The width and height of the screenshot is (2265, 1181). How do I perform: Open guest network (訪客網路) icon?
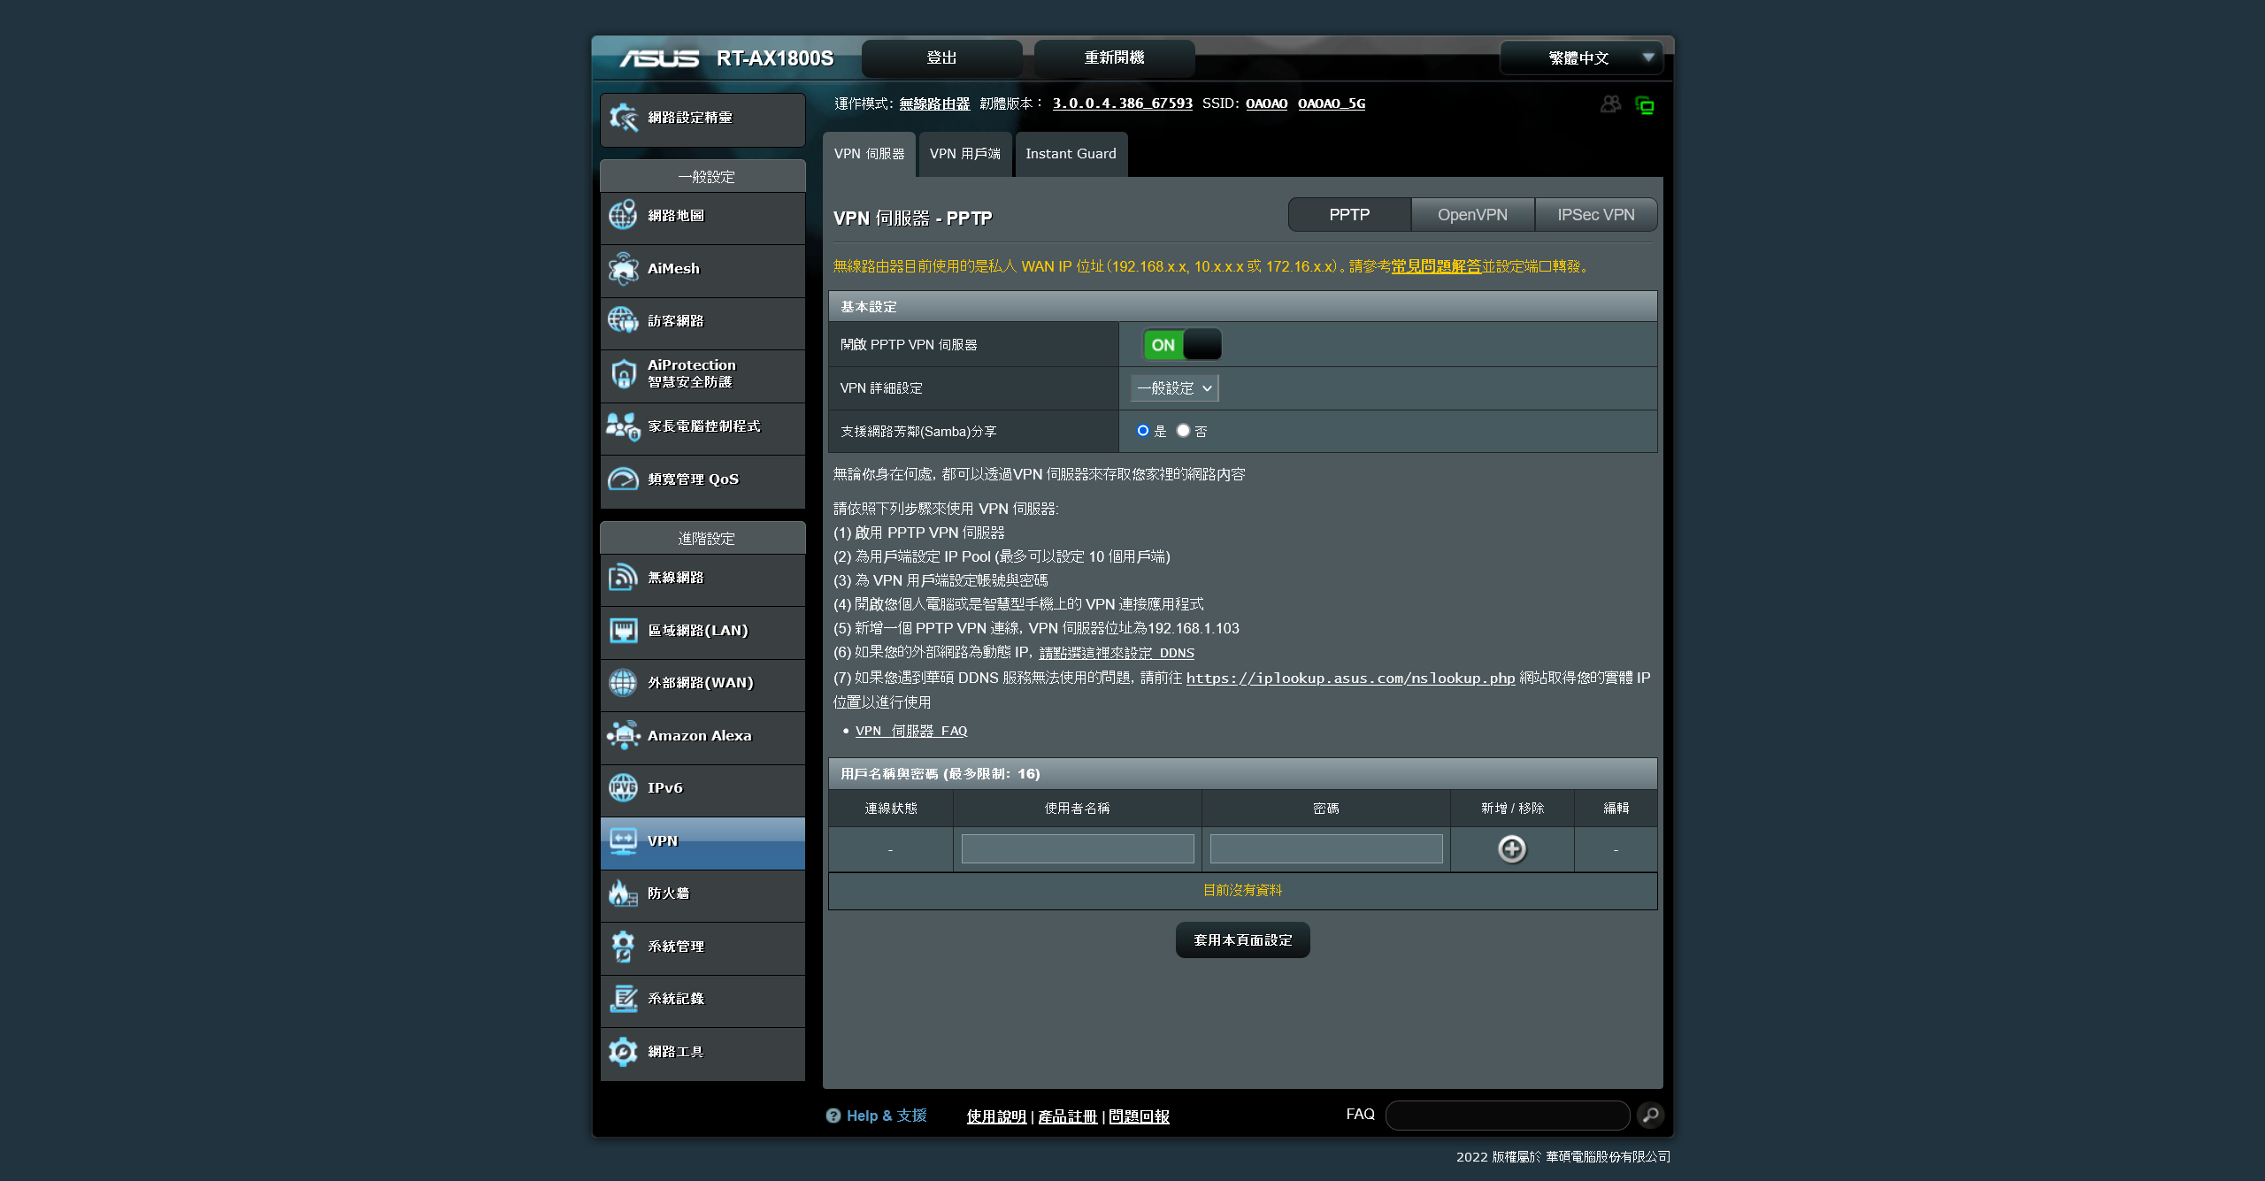(x=623, y=320)
